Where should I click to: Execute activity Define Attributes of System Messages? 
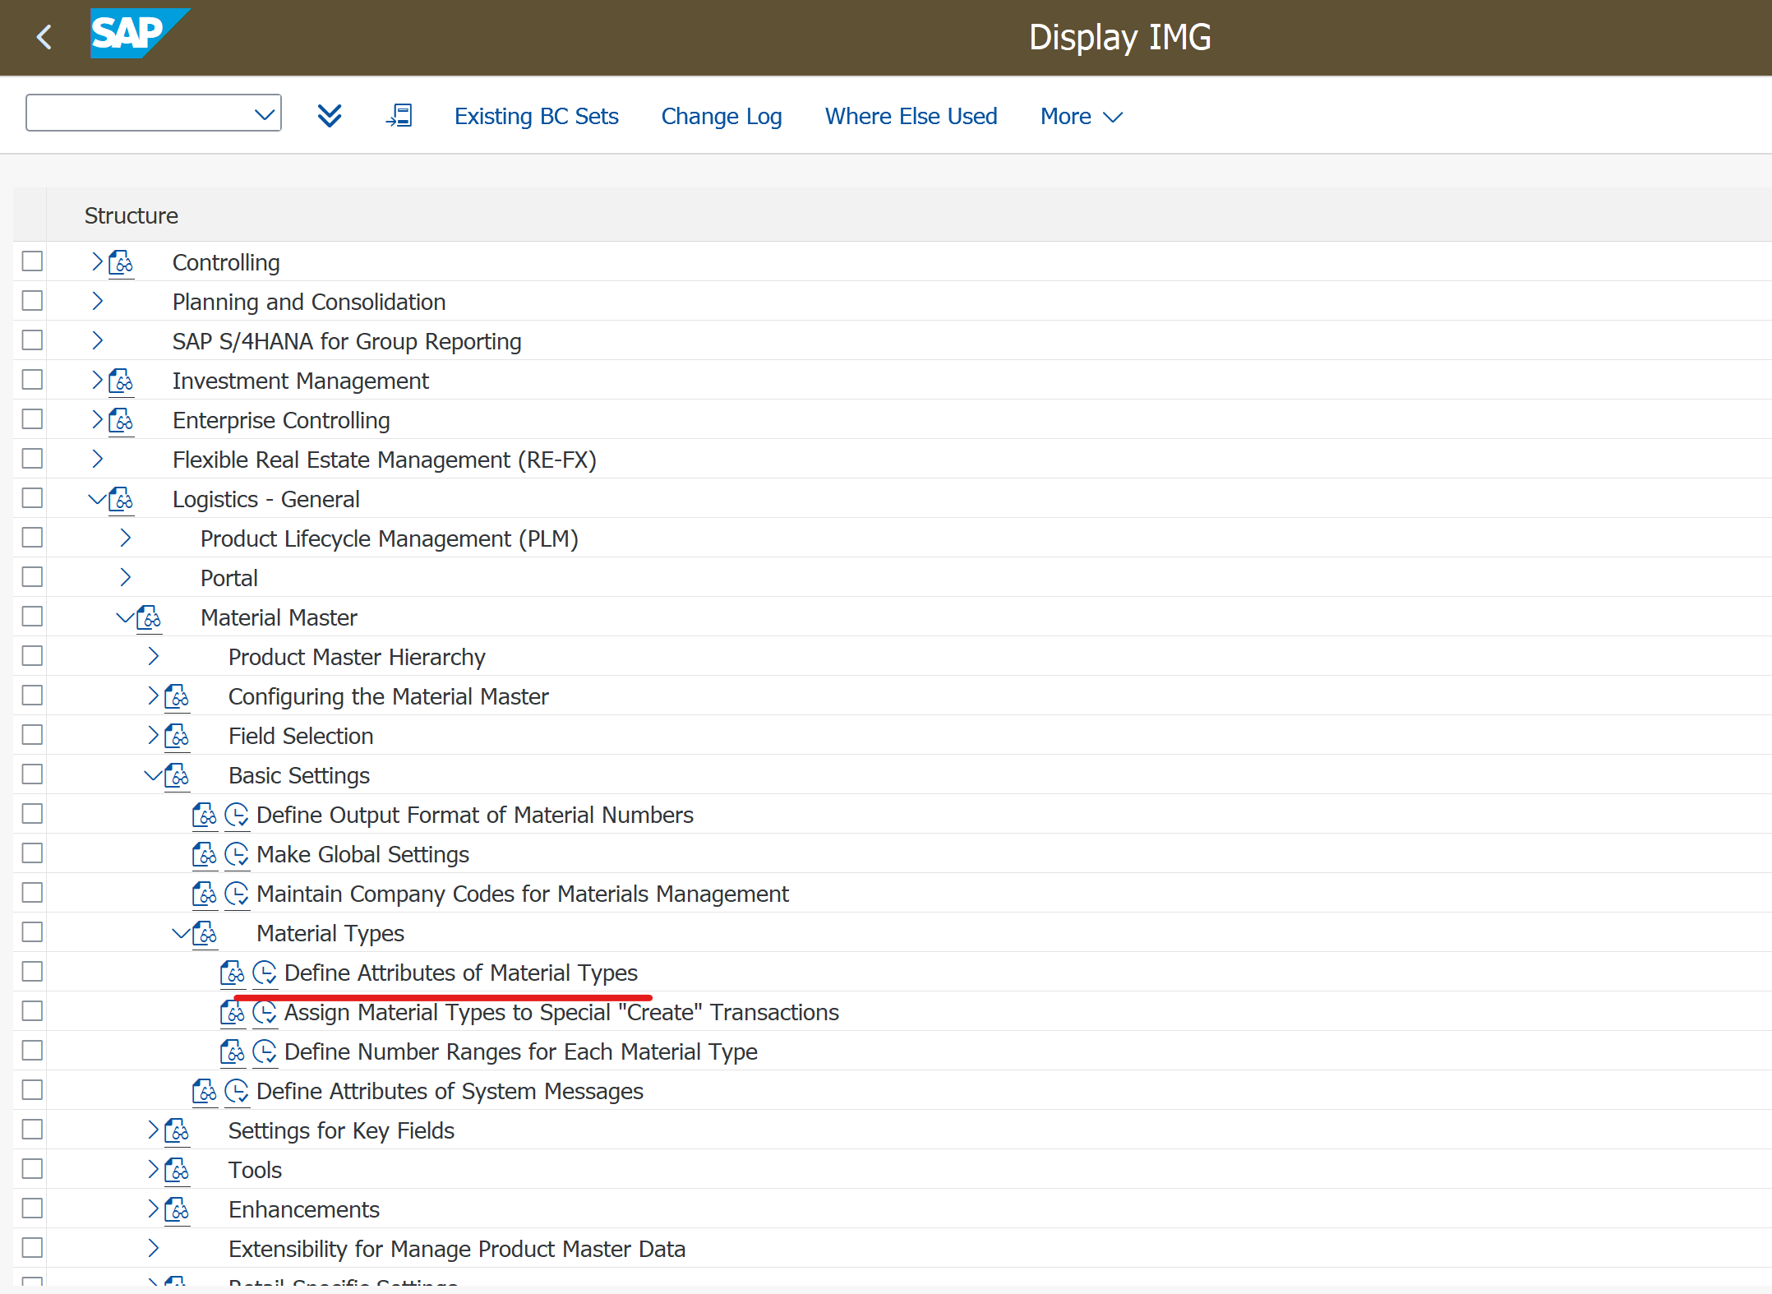[x=237, y=1092]
